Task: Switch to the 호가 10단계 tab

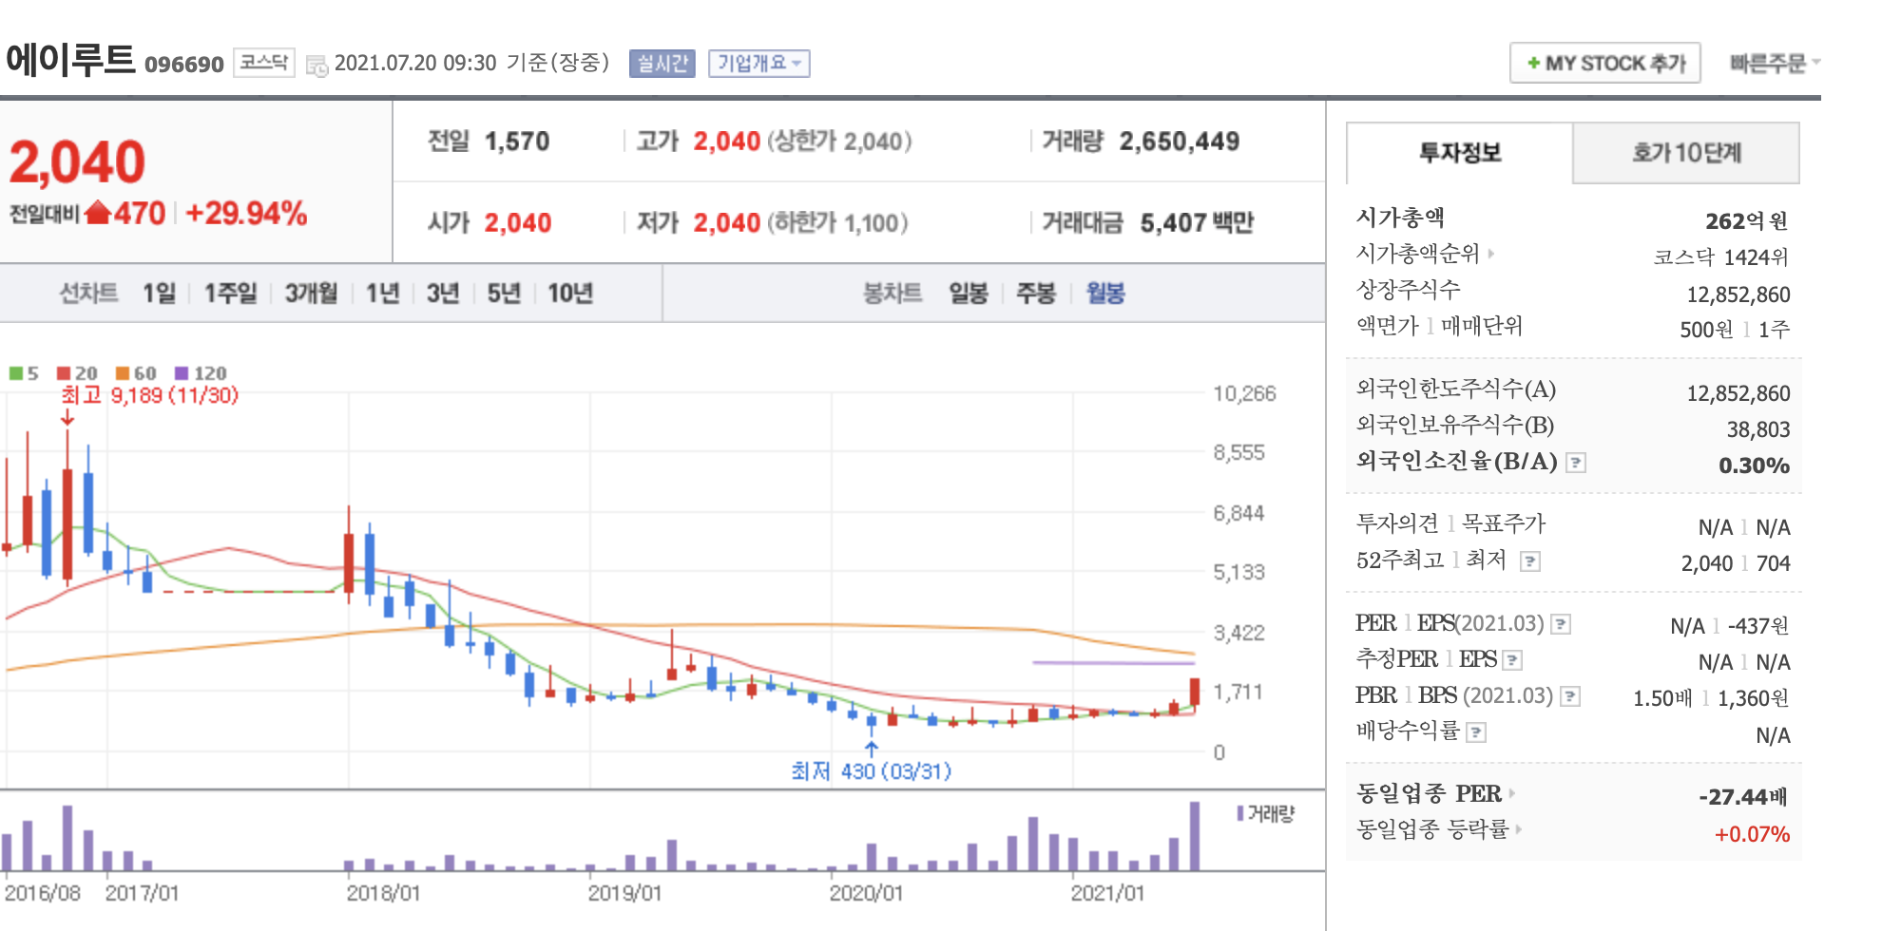Action: [x=1687, y=154]
